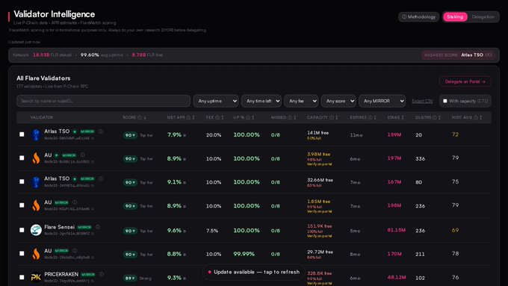Click the info icon beside CAPACITY header
Image resolution: width=508 pixels, height=286 pixels.
click(332, 117)
